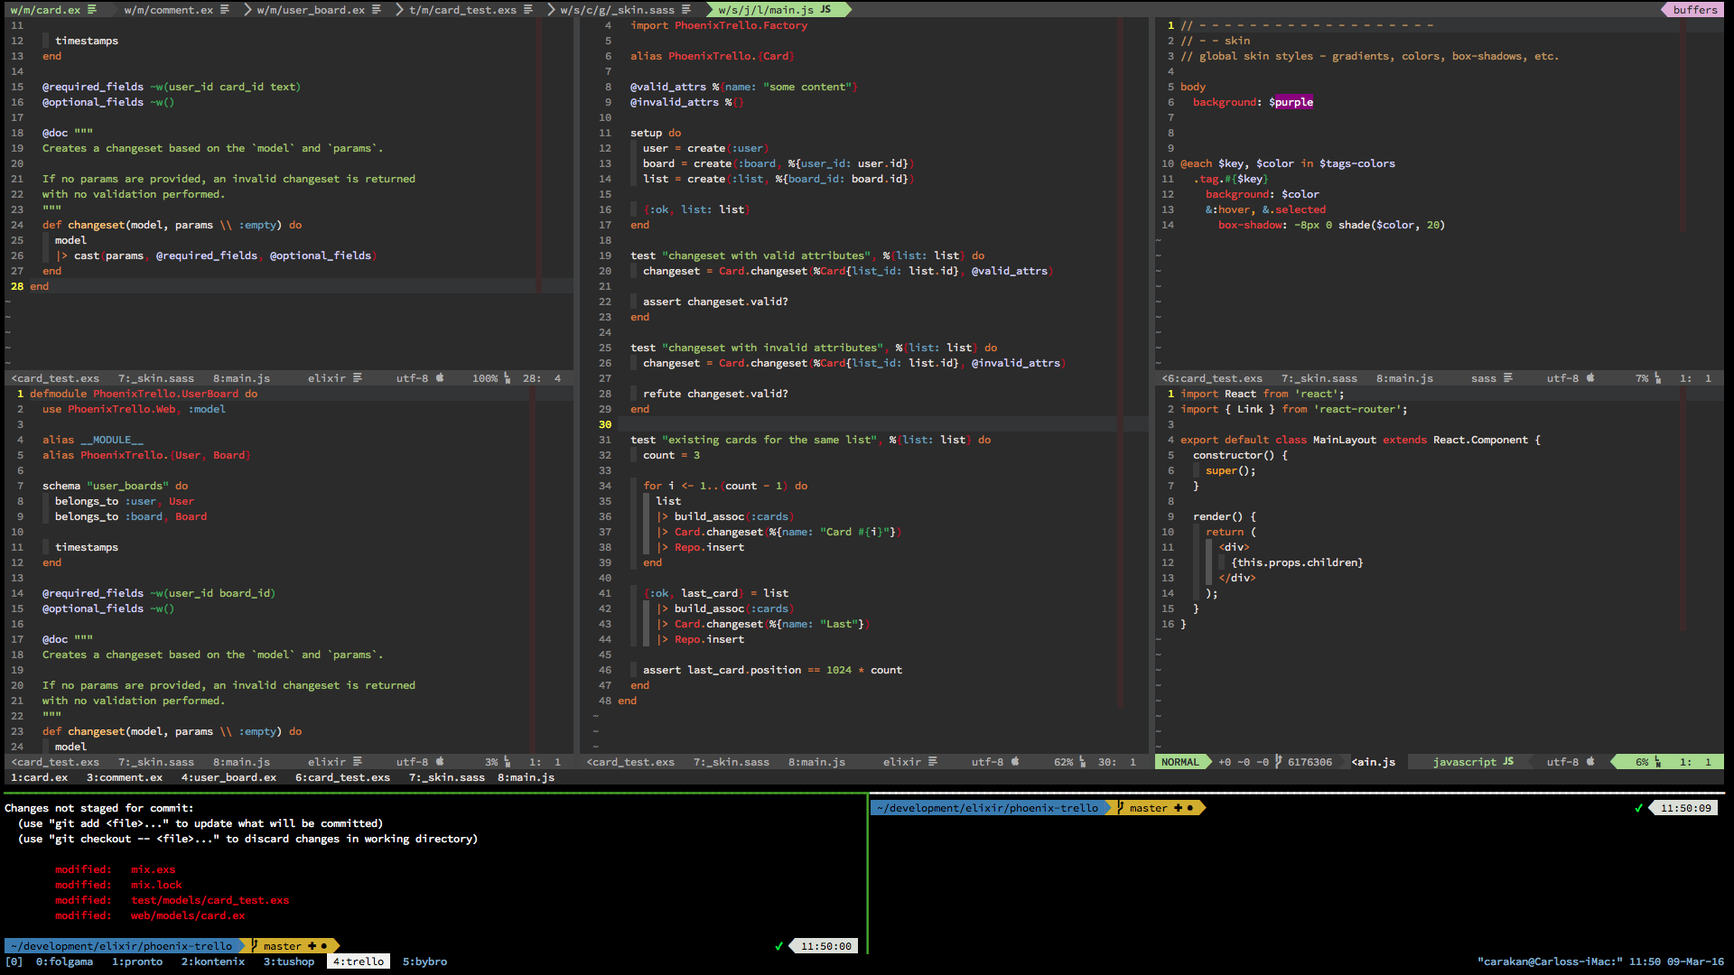
Task: Click the filetype icon beside card_test.exs tab
Action: point(528,10)
